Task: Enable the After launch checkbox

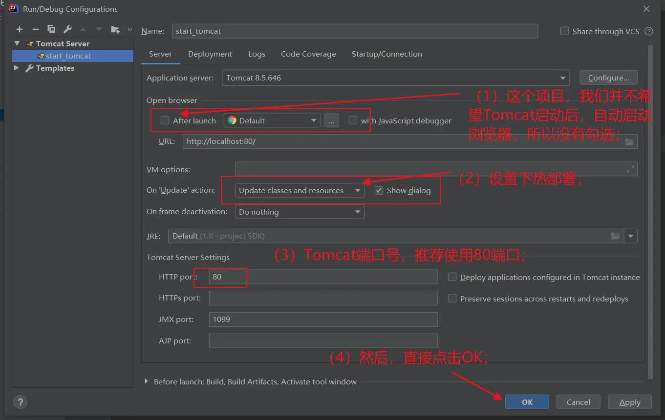Action: click(165, 120)
